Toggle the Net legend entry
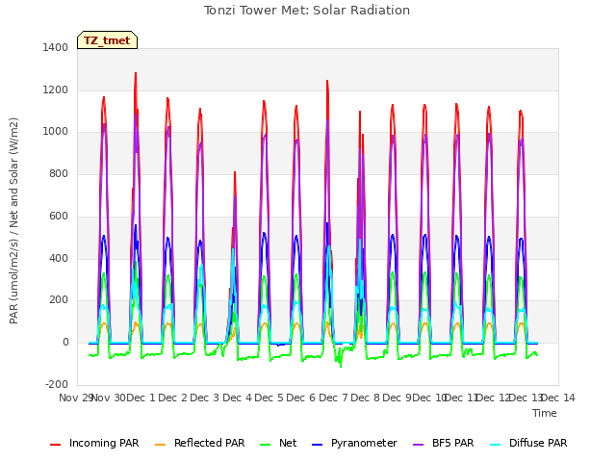This screenshot has height=462, width=616. click(x=278, y=443)
